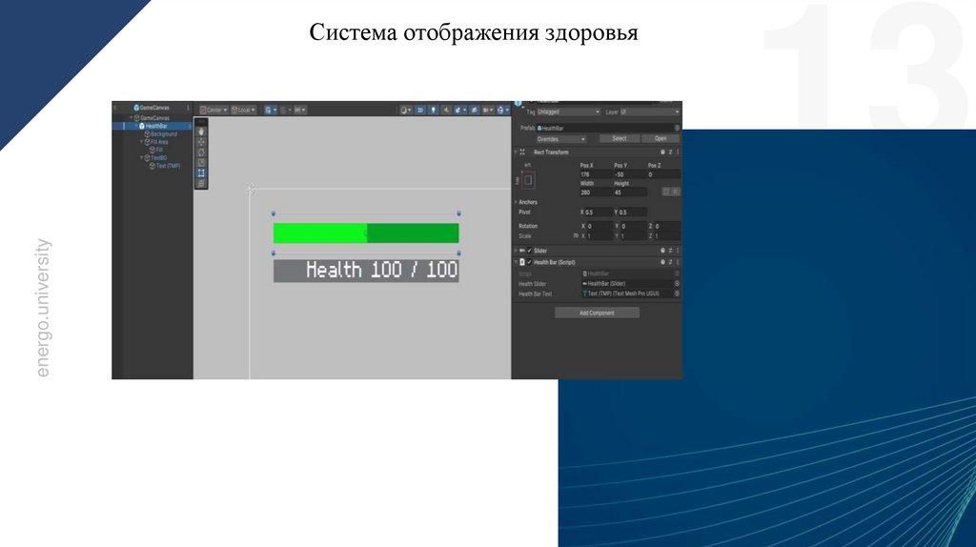Image resolution: width=976 pixels, height=547 pixels.
Task: Click Add Component button
Action: coord(597,313)
